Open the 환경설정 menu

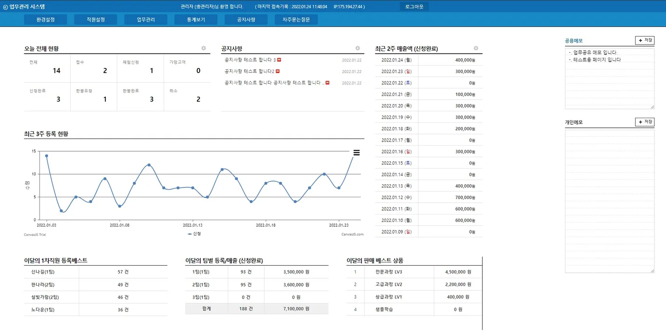click(46, 20)
